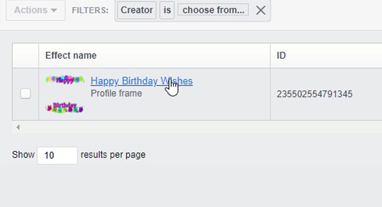
Task: Open the Actions dropdown menu
Action: [x=35, y=10]
